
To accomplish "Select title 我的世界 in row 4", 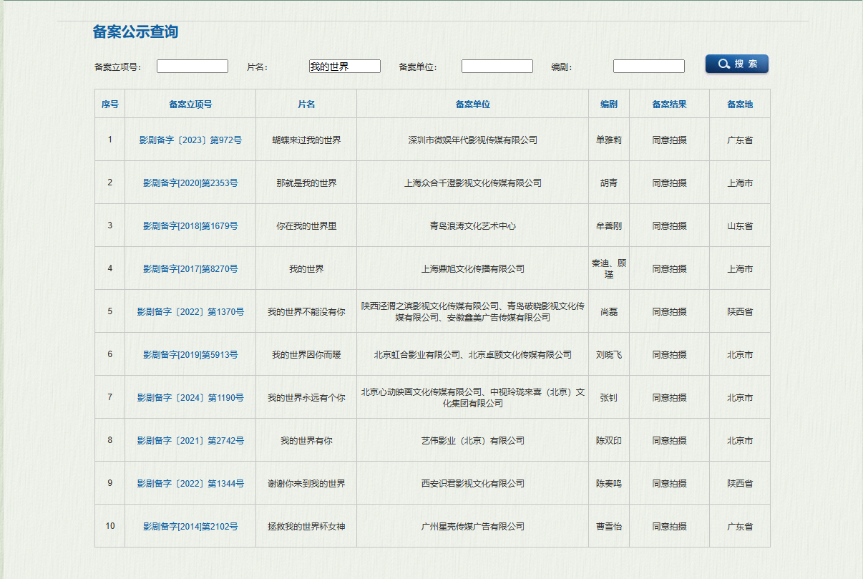I will coord(306,268).
